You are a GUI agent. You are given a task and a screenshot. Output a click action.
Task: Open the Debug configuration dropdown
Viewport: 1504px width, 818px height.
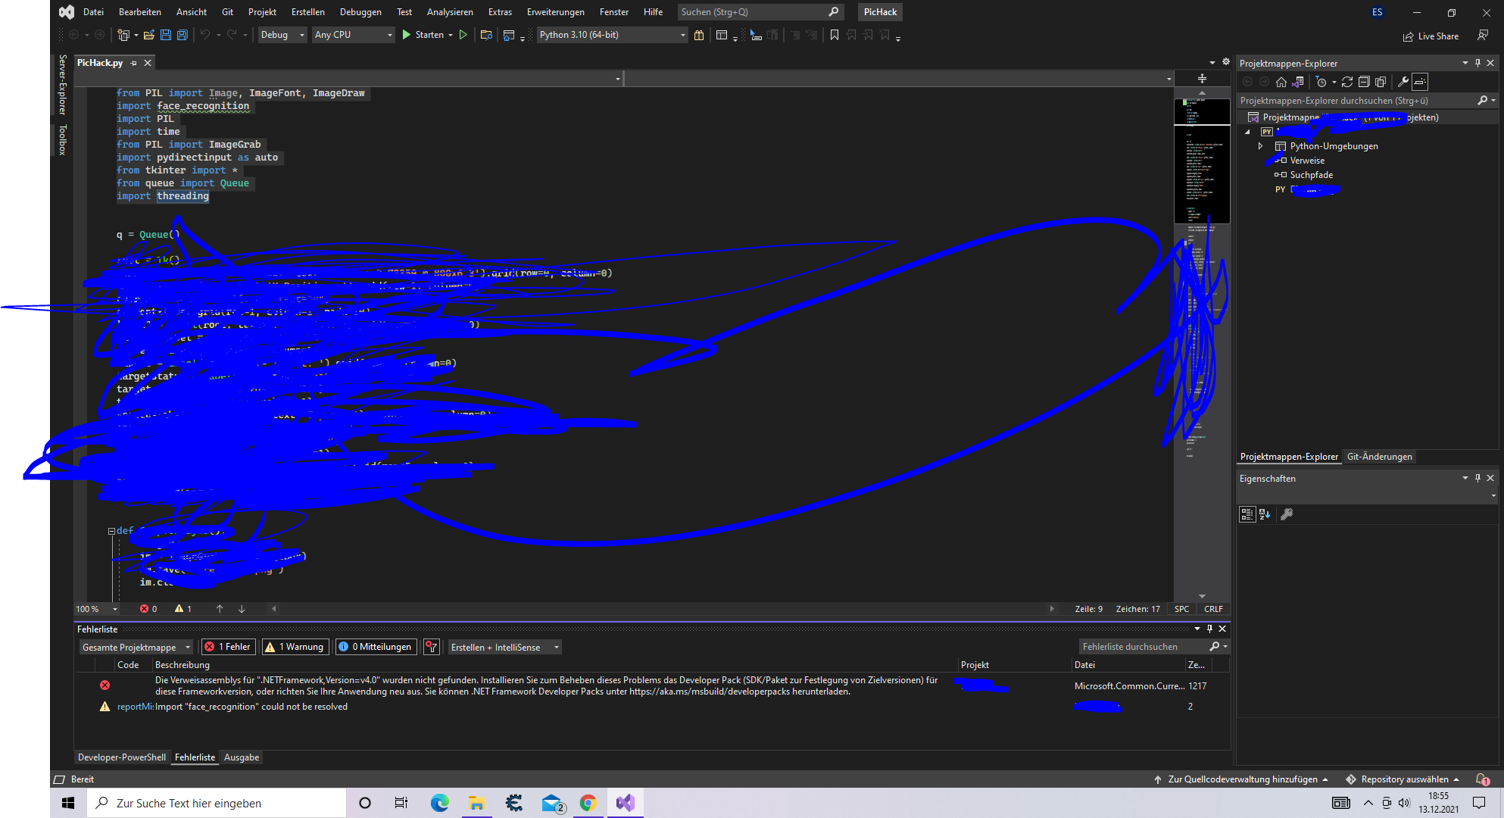(x=282, y=35)
